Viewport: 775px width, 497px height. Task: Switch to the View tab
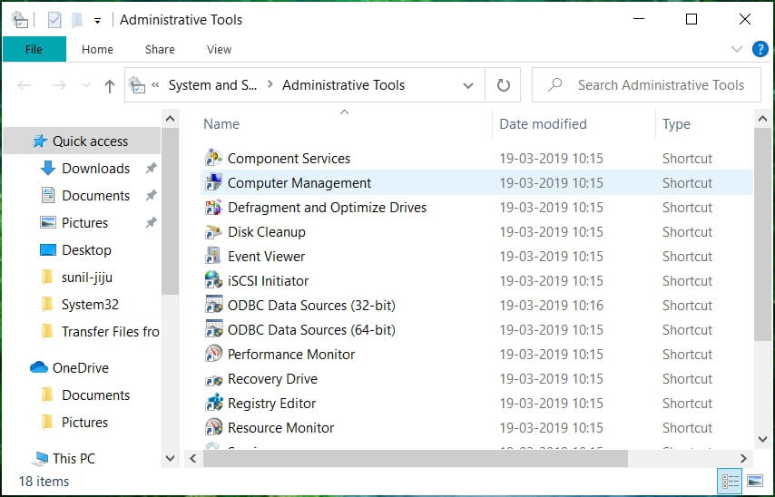(219, 49)
